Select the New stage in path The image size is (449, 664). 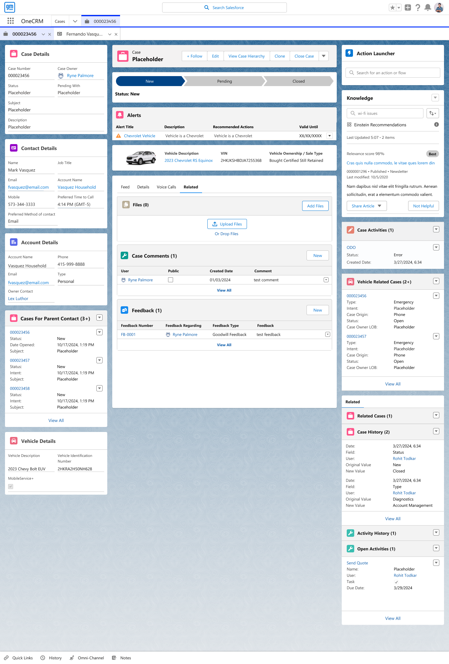click(150, 81)
